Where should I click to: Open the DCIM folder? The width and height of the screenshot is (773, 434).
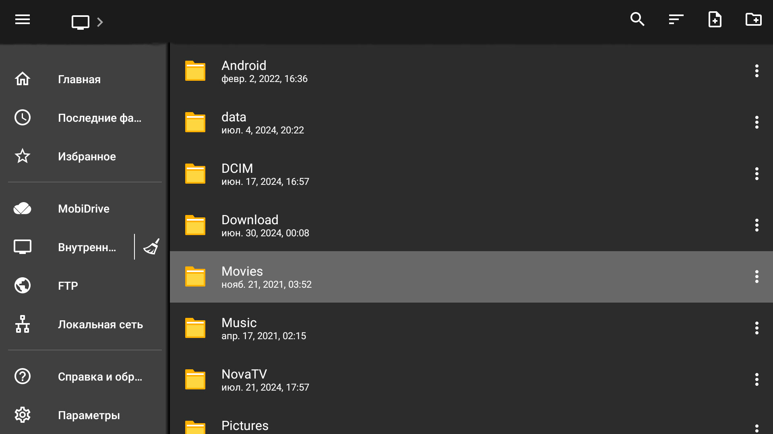point(471,174)
